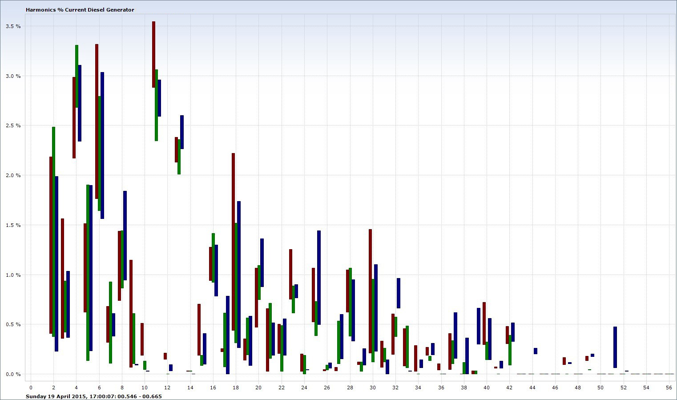The width and height of the screenshot is (677, 400).
Task: Click x-axis label "4"
Action: pyautogui.click(x=76, y=388)
